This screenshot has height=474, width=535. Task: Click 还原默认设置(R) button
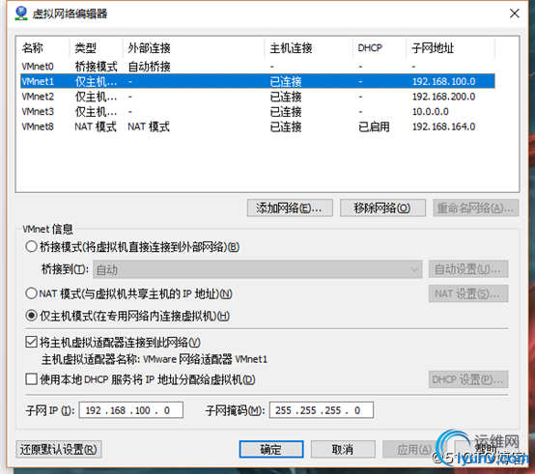point(59,449)
